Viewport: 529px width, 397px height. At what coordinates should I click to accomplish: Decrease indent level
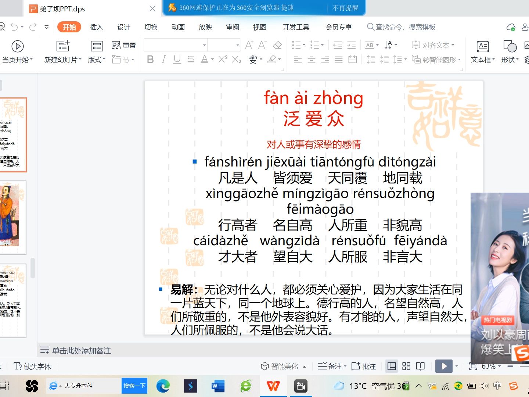click(x=337, y=45)
